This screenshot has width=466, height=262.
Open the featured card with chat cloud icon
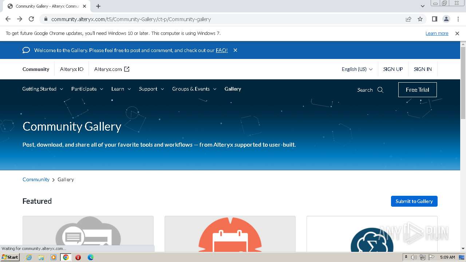pyautogui.click(x=88, y=234)
